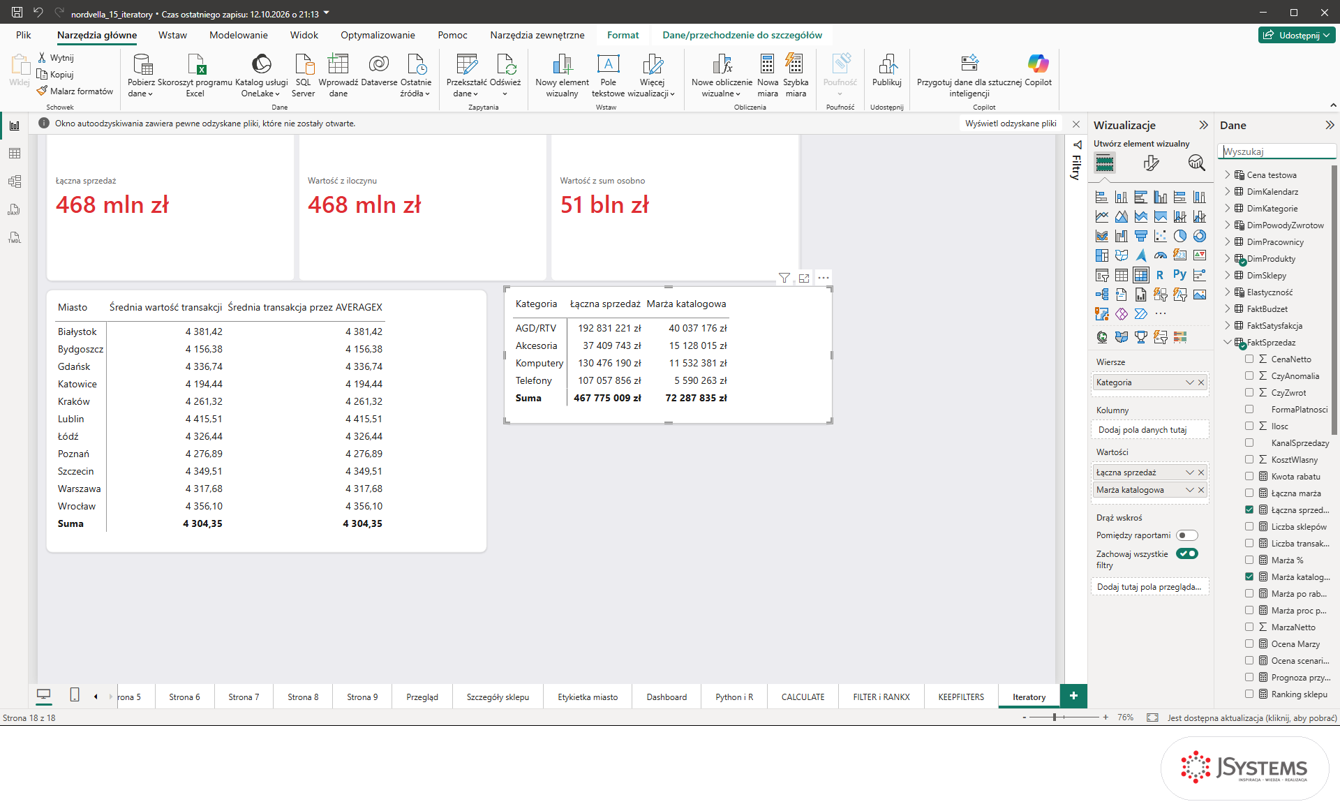Click the Python visual (Py) icon

pyautogui.click(x=1179, y=275)
